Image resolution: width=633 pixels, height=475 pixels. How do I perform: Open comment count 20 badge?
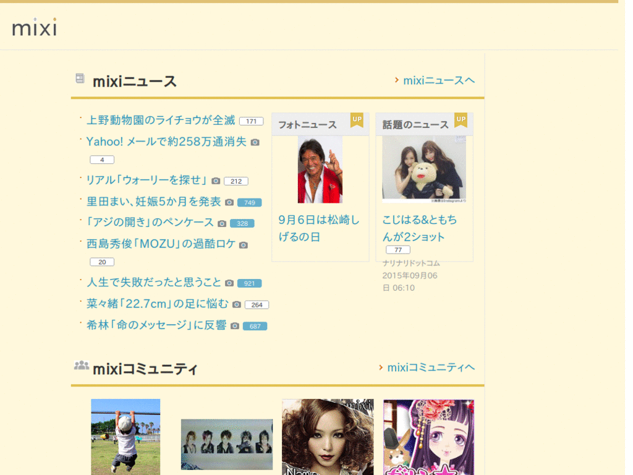(102, 262)
